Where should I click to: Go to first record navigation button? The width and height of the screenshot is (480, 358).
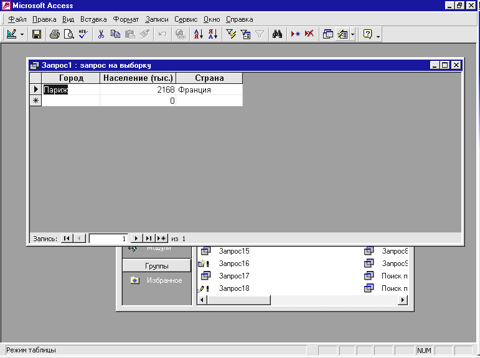point(67,239)
